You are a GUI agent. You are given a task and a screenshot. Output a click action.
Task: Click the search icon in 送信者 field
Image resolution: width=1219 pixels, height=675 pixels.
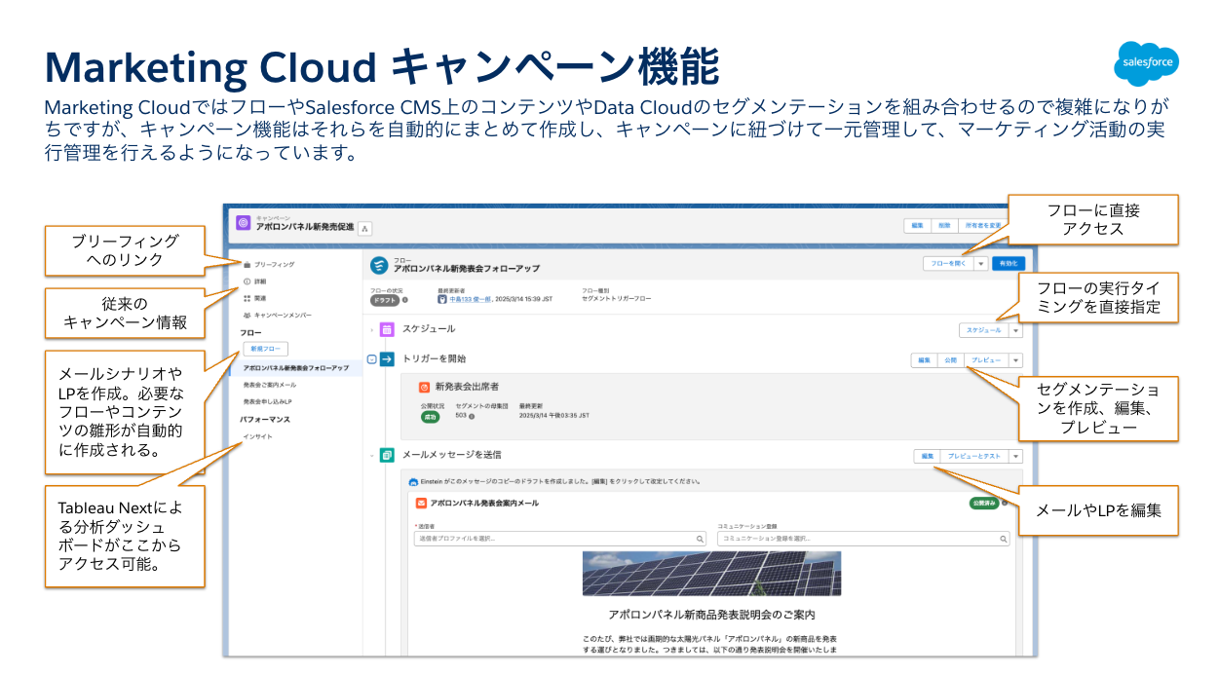click(700, 539)
